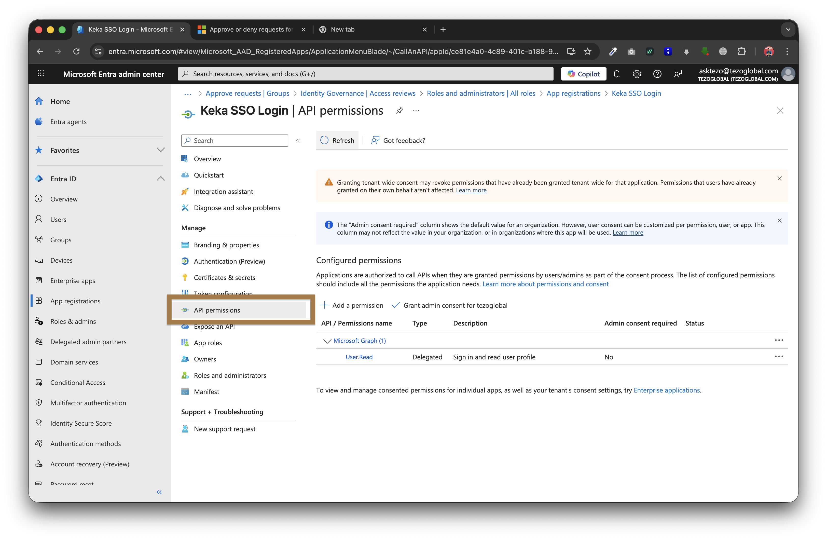Open the Copilot button
The height and width of the screenshot is (540, 827).
click(583, 74)
